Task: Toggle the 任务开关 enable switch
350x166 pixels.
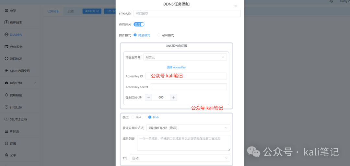Action: [x=139, y=24]
